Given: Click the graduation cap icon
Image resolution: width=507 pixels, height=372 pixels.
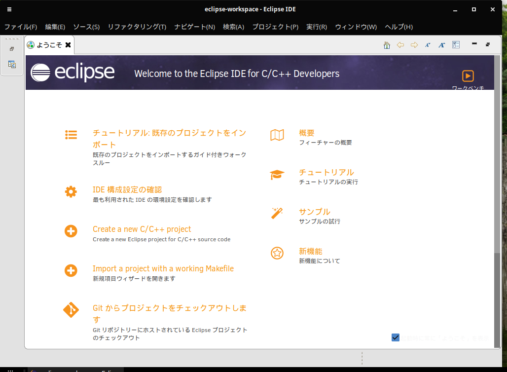Looking at the screenshot, I should 277,175.
